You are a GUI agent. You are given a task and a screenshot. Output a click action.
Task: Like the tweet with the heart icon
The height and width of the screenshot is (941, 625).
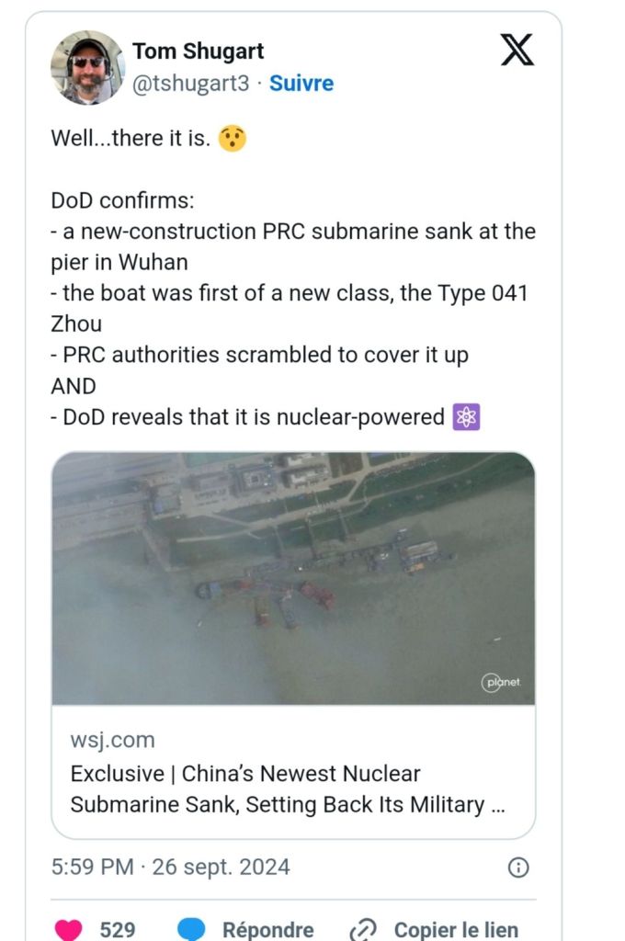click(68, 930)
